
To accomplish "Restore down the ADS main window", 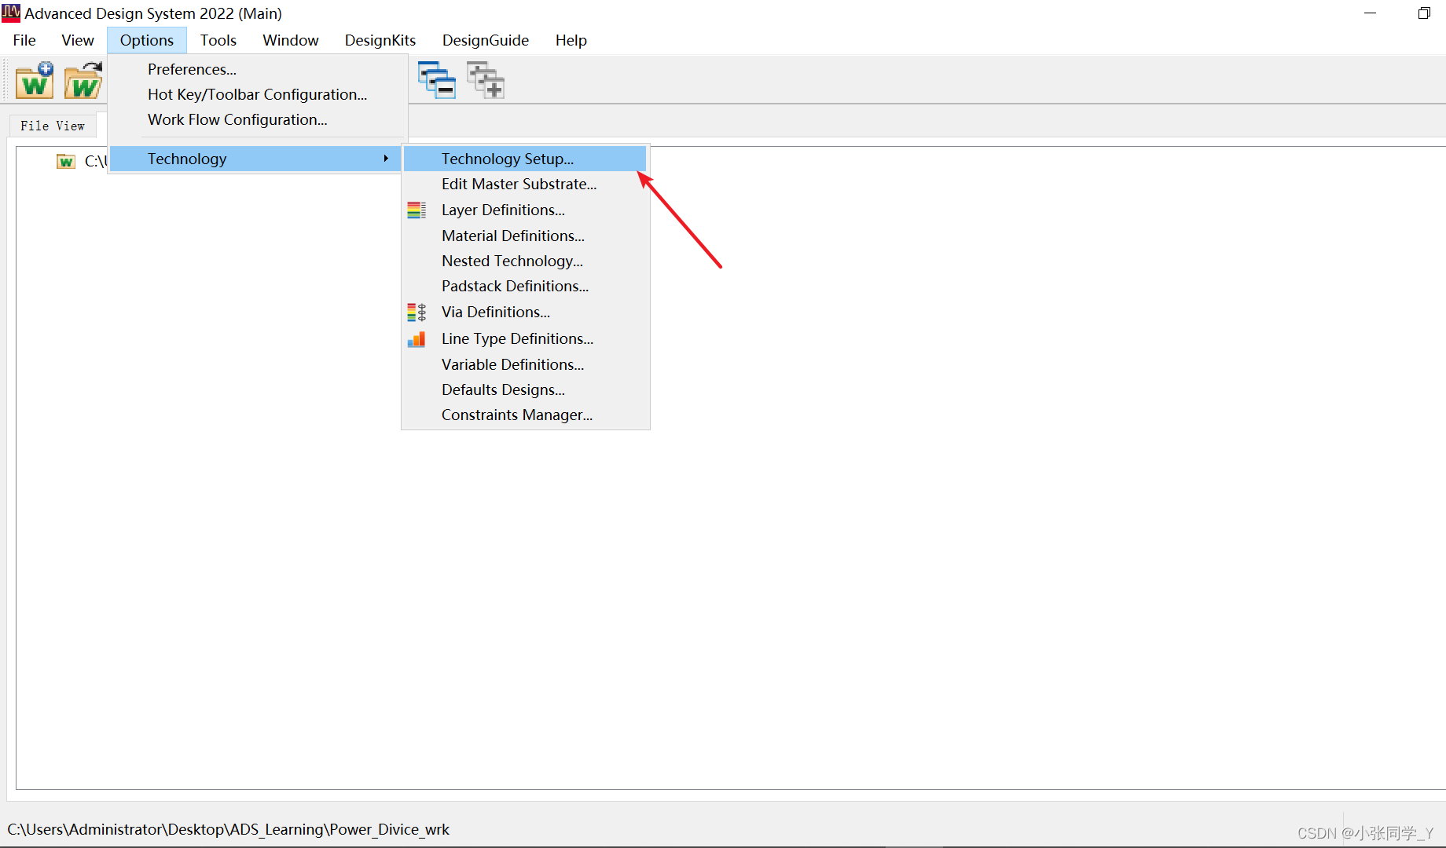I will (x=1424, y=13).
